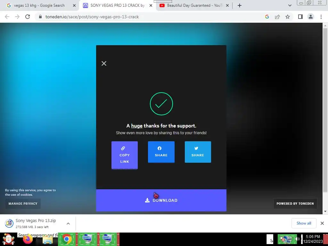328x246 pixels.
Task: Select the SONY VEGAS PRO 13 CRACK tab
Action: point(117,5)
